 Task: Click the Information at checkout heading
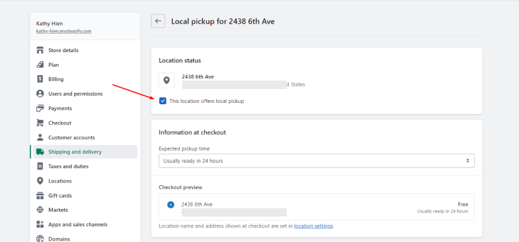[x=192, y=133]
